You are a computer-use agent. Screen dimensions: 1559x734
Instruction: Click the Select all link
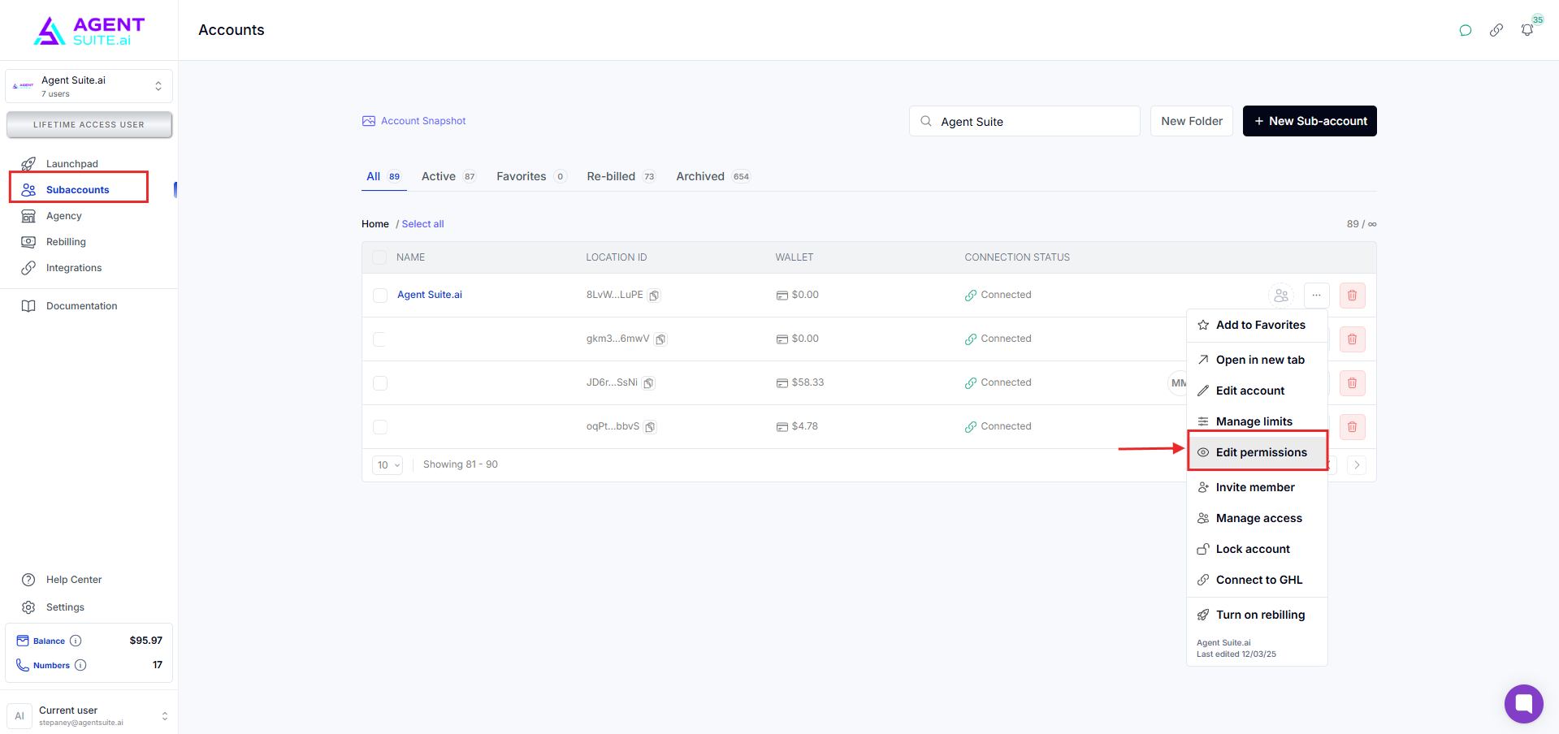click(x=423, y=224)
